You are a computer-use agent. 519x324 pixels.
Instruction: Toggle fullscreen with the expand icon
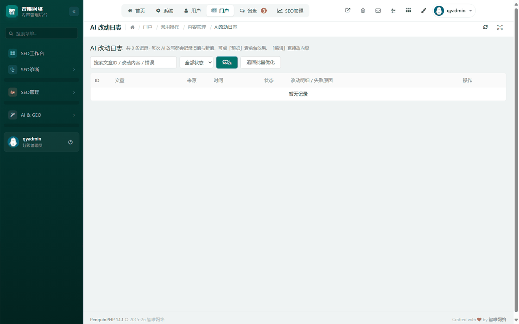[500, 27]
